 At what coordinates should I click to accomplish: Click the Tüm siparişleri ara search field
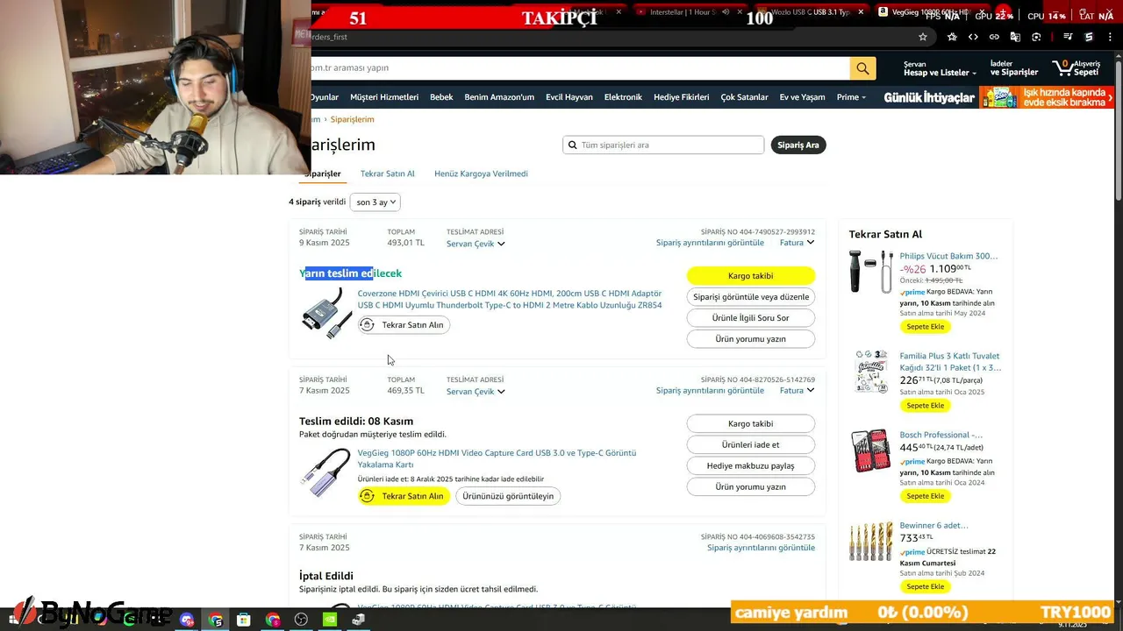tap(663, 145)
